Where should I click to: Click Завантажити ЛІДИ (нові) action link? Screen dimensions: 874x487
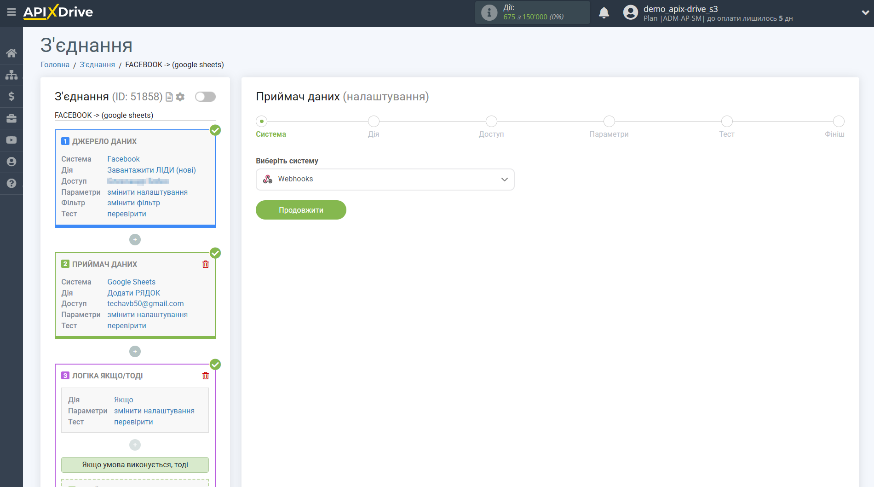pyautogui.click(x=151, y=170)
